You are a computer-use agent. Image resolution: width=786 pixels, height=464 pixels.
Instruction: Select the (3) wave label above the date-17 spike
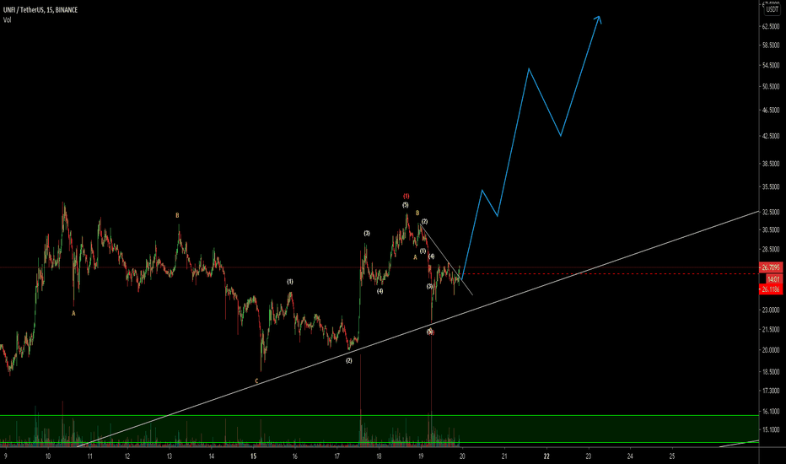[367, 233]
